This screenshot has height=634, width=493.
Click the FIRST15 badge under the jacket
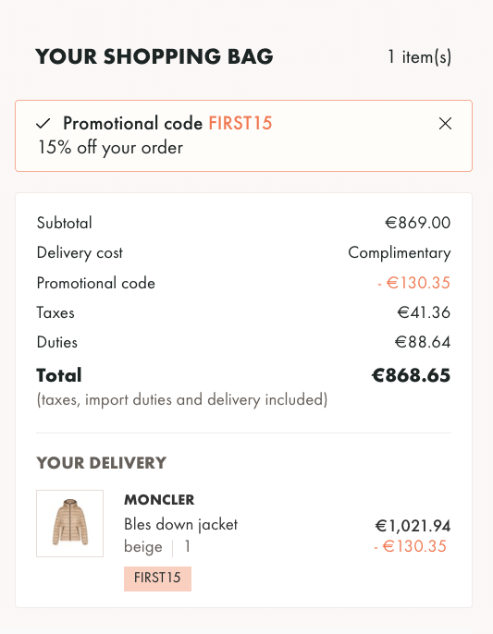click(x=157, y=579)
